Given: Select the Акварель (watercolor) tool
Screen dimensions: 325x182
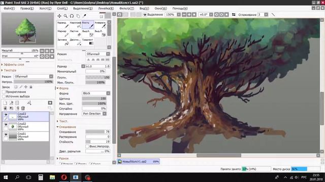Looking at the screenshot, I should click(101, 25).
